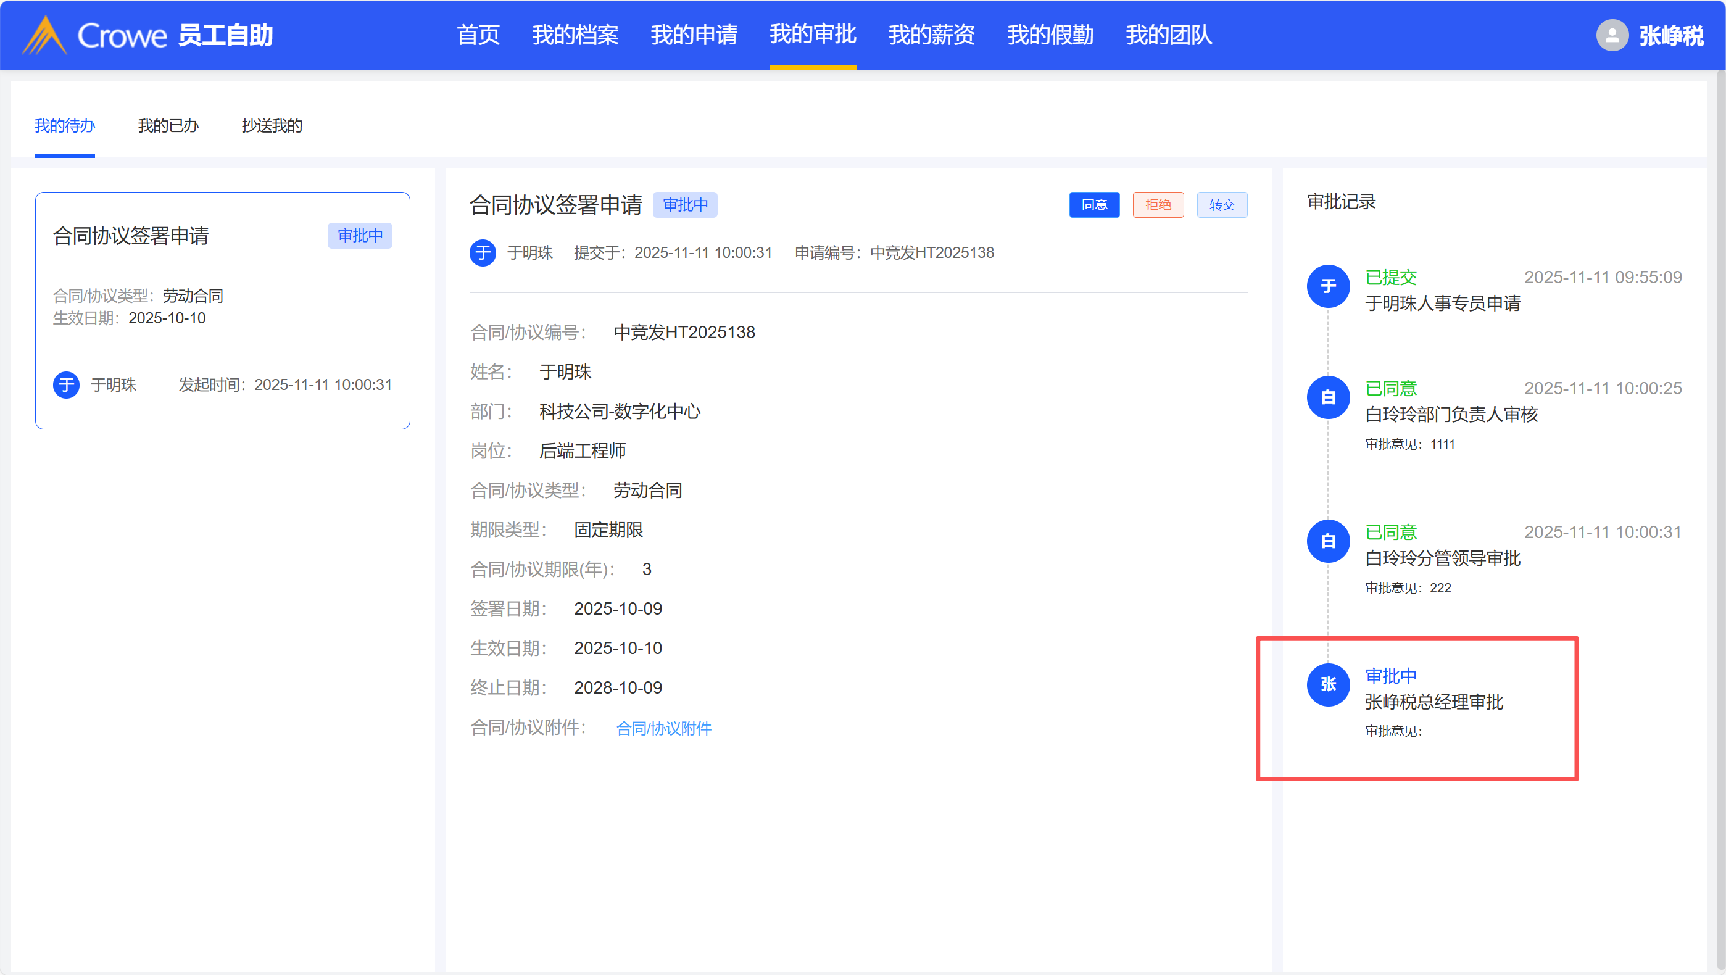Click 于明珠 avatar in the detail header
Screen dimensions: 1726x975
click(x=483, y=252)
